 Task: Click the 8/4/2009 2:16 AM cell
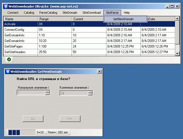pos(123,35)
